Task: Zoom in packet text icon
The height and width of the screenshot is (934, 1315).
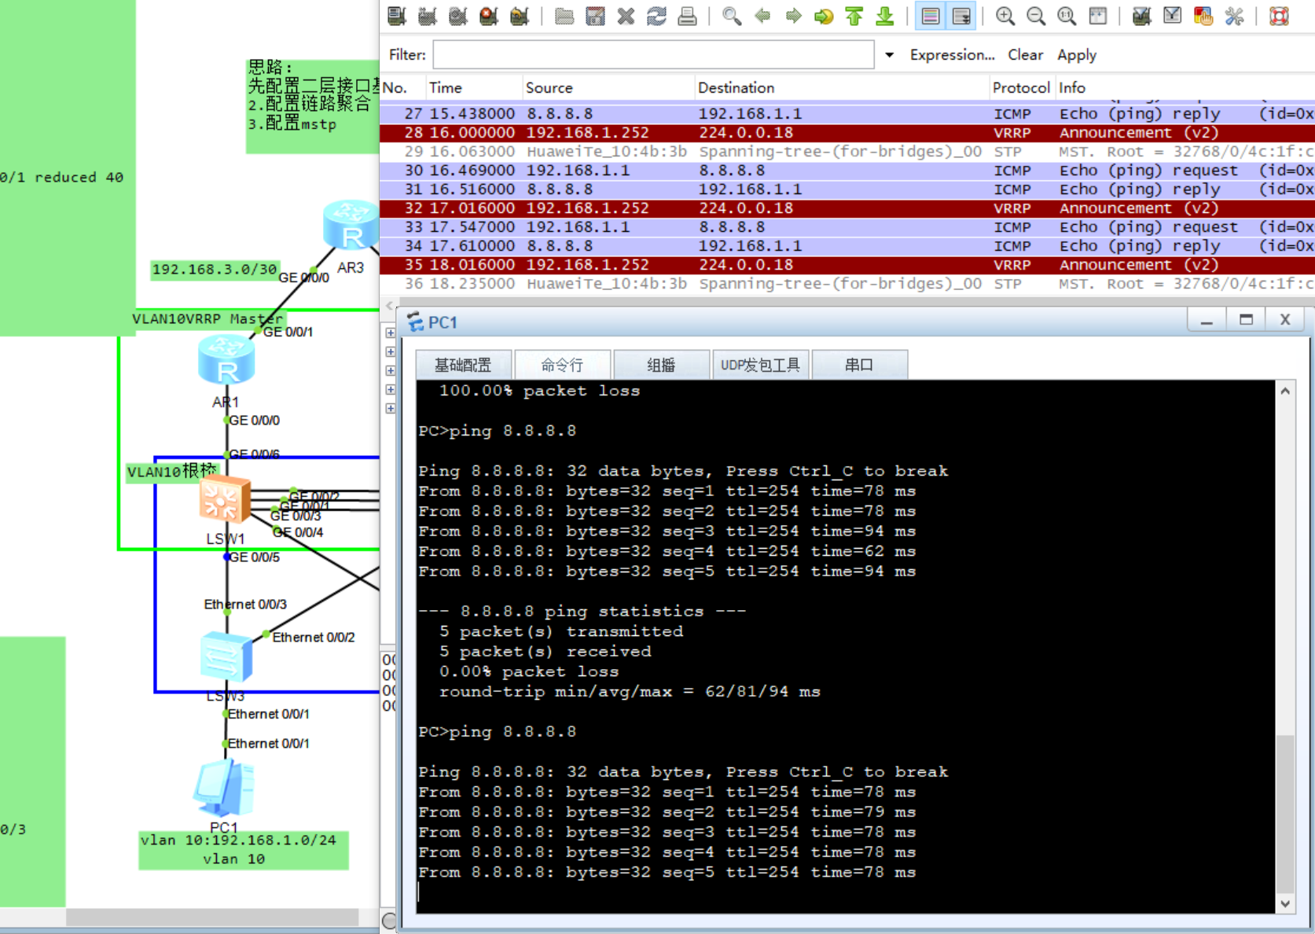Action: pyautogui.click(x=1005, y=16)
